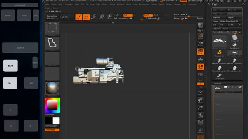Toggle subtool visibility eye icon
This screenshot has width=248, height=139.
pos(240,87)
